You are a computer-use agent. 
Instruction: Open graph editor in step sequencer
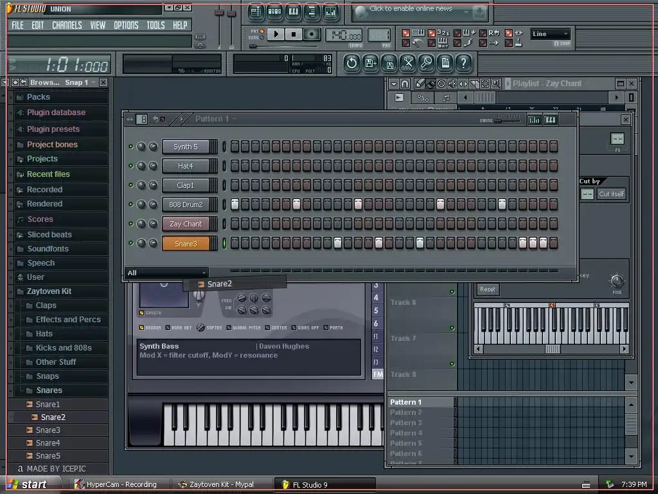[534, 120]
